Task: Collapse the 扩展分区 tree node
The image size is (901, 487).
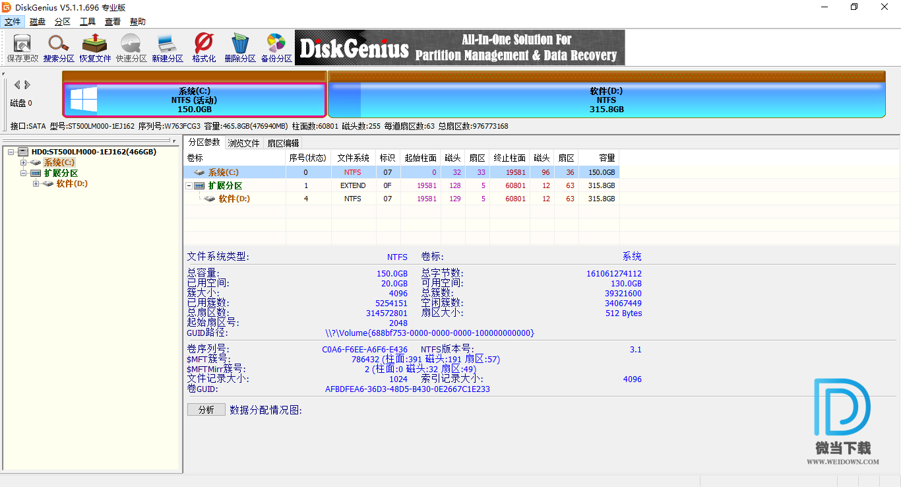Action: coord(24,173)
